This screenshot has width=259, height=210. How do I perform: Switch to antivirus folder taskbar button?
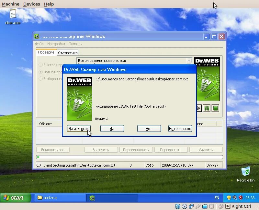click(x=60, y=198)
